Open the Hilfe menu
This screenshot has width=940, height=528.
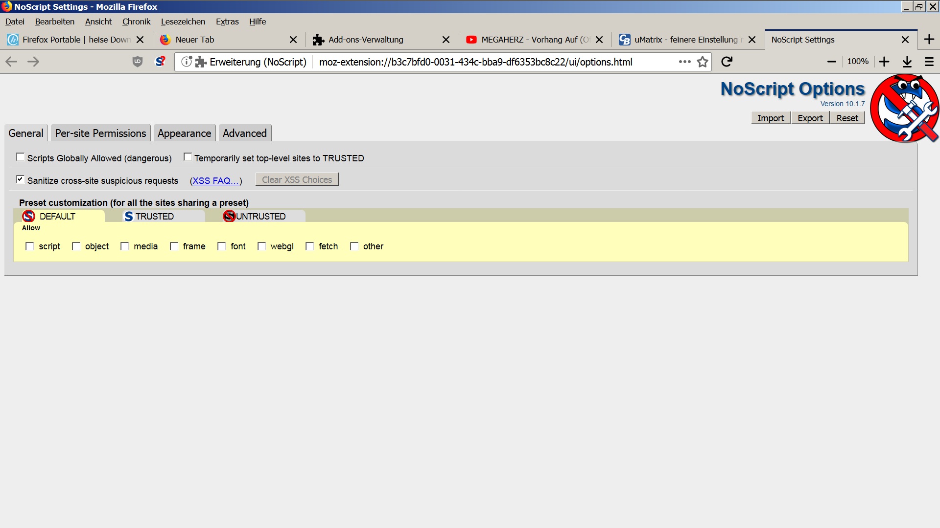[258, 22]
